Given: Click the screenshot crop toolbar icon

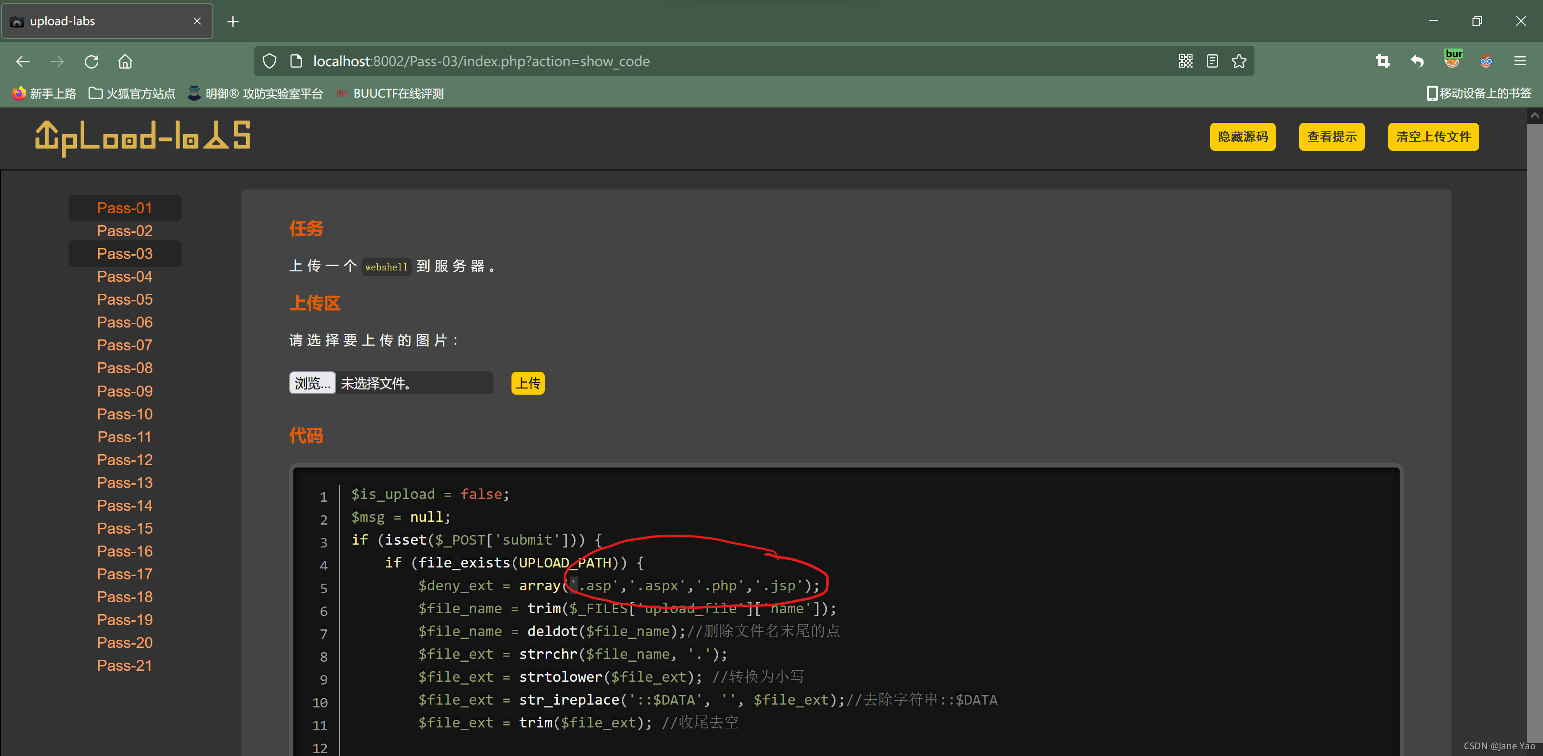Looking at the screenshot, I should coord(1383,61).
